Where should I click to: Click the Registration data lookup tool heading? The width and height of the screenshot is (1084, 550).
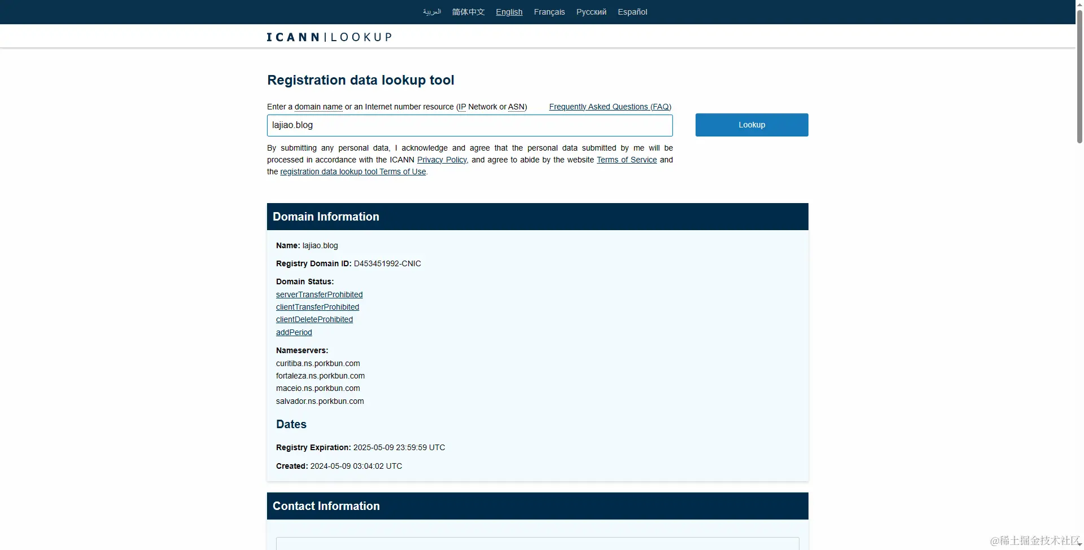pyautogui.click(x=361, y=80)
